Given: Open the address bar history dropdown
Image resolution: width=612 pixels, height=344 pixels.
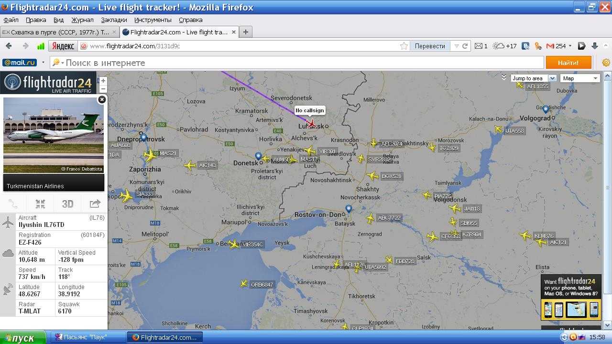Looking at the screenshot, I should pyautogui.click(x=457, y=46).
